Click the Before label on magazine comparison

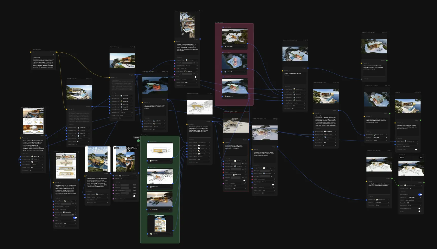(117, 148)
